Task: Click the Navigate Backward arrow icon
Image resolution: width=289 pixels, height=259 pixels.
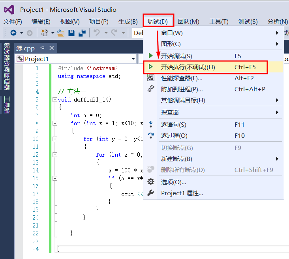Action: point(13,33)
